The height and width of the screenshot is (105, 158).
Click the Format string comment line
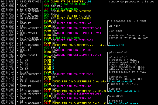[x=128, y=38]
